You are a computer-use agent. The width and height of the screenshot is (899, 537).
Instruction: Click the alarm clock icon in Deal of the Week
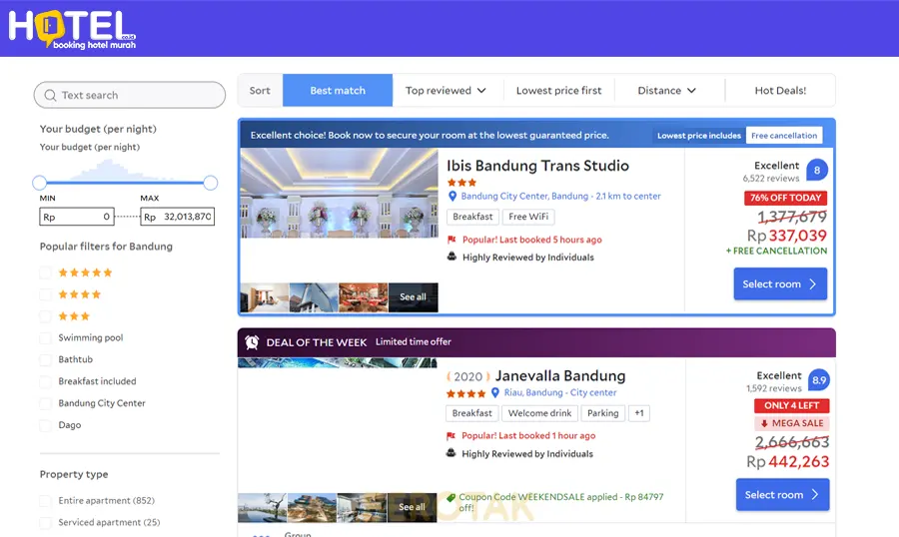(252, 342)
